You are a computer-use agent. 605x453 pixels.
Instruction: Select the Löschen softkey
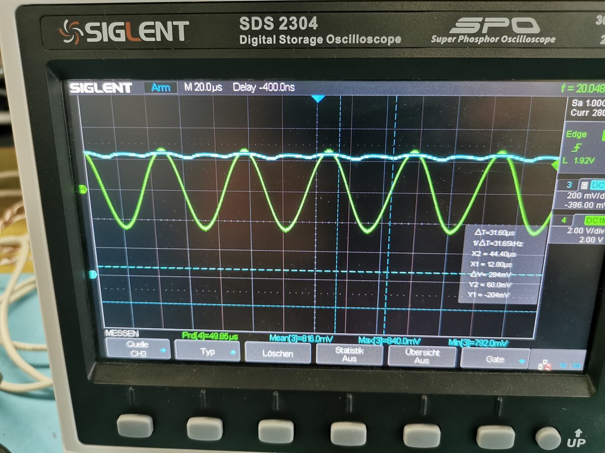278,353
